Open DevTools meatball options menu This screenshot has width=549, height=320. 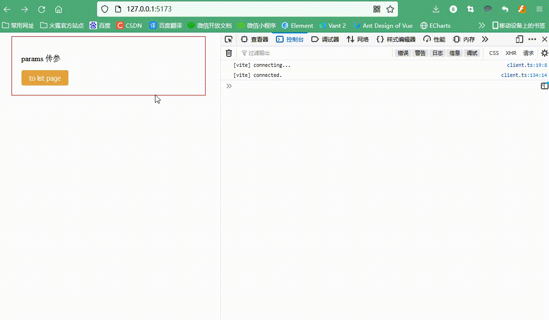532,39
